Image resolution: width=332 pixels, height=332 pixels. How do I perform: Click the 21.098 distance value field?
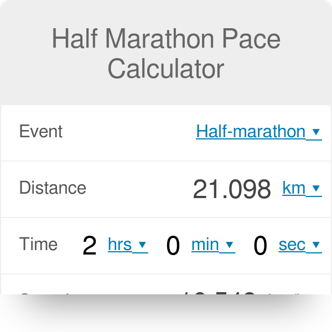point(232,189)
